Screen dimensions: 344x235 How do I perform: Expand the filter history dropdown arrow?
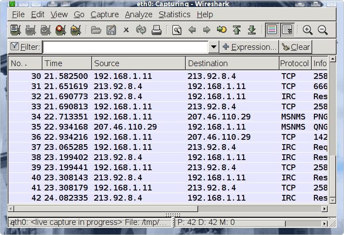tap(214, 47)
